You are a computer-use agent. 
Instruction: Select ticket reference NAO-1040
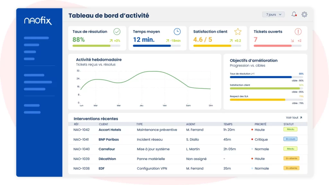pos(81,149)
